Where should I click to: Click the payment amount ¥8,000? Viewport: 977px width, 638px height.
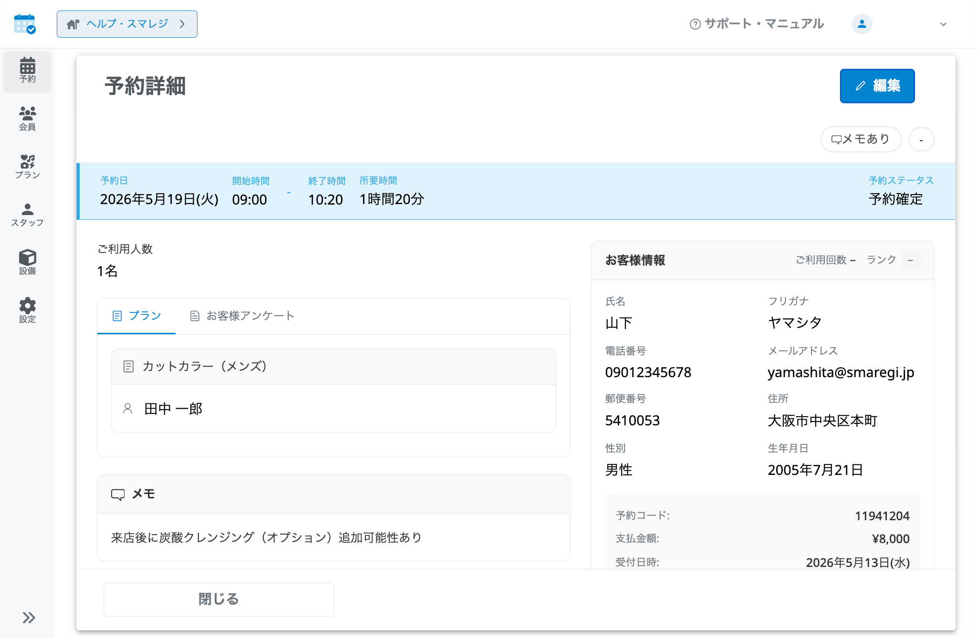click(891, 539)
